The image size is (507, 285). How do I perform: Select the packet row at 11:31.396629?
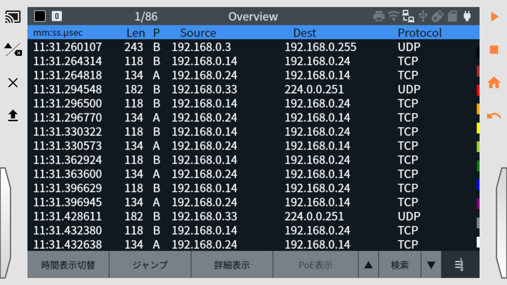pos(252,188)
